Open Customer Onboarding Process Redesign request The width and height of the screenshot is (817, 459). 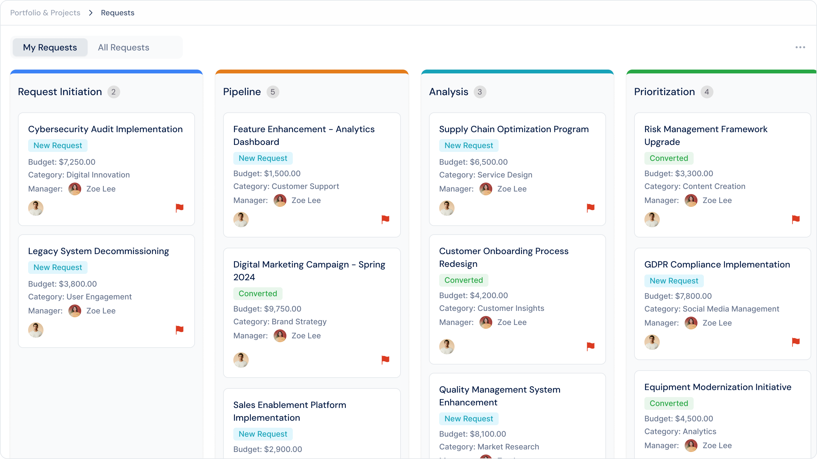[x=504, y=257]
